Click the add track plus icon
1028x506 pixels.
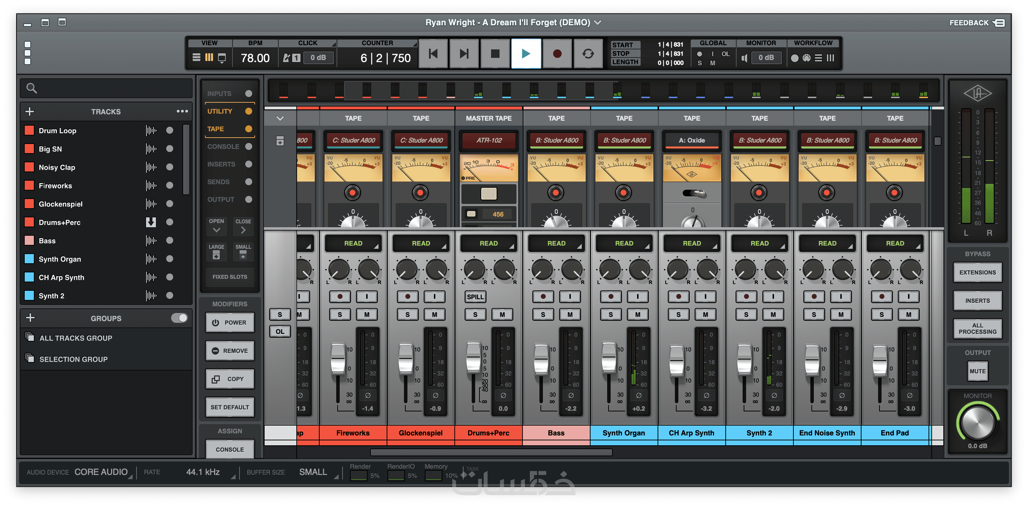point(30,112)
